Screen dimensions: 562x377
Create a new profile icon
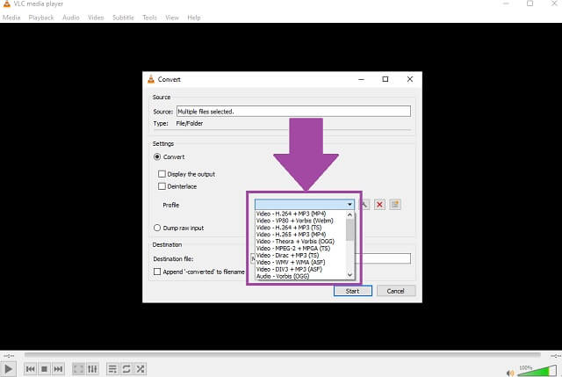tap(395, 205)
